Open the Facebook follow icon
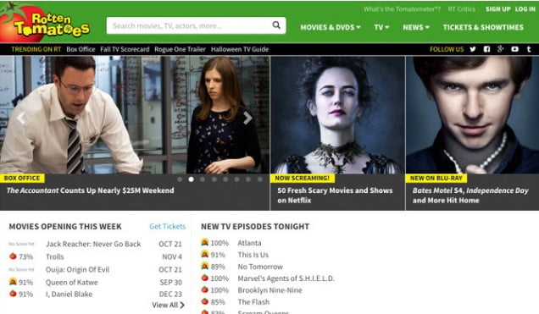Viewport: 539px width, 314px height. click(x=486, y=49)
